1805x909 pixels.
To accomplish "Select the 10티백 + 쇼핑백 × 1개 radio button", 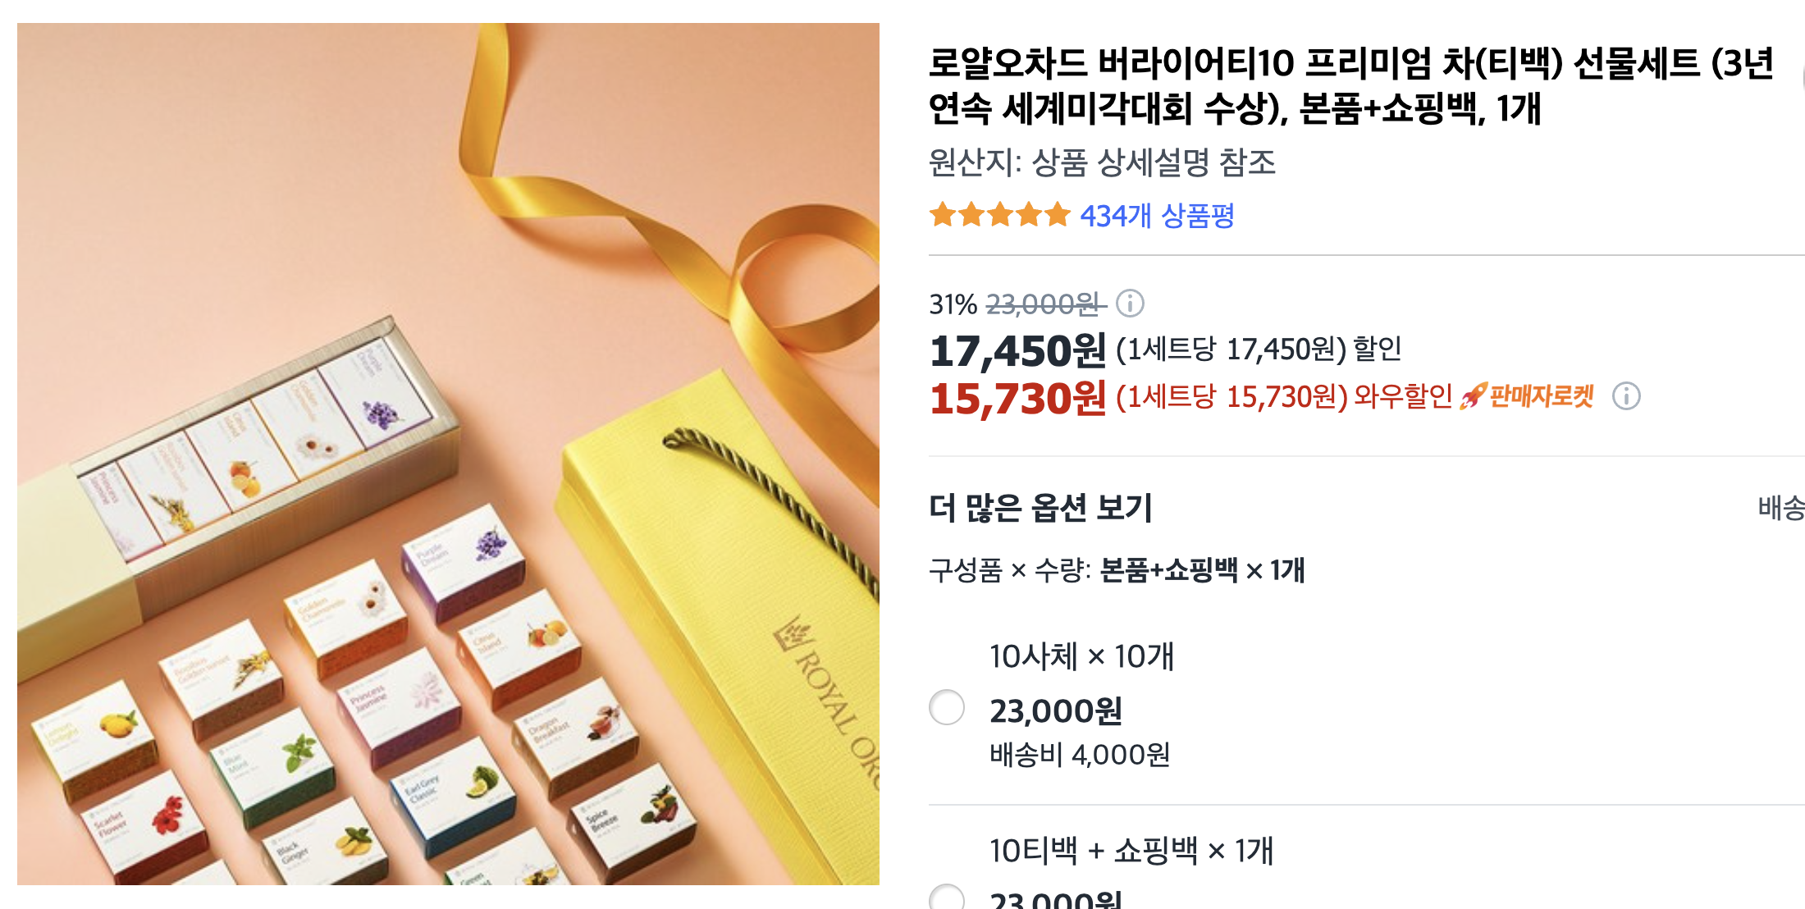I will 947,898.
